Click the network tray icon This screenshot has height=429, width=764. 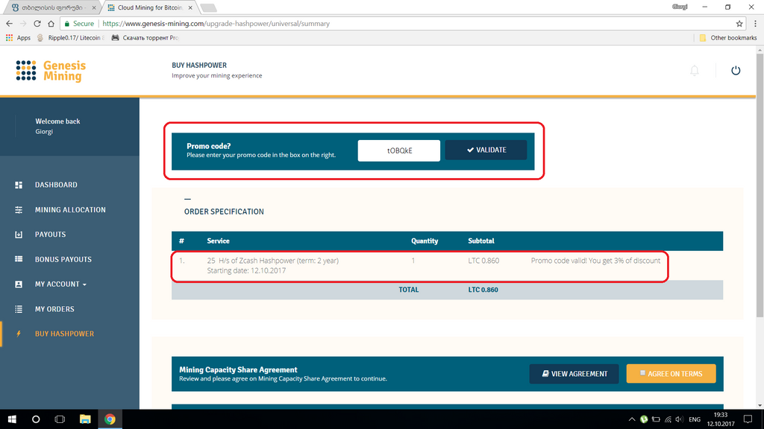(x=668, y=419)
